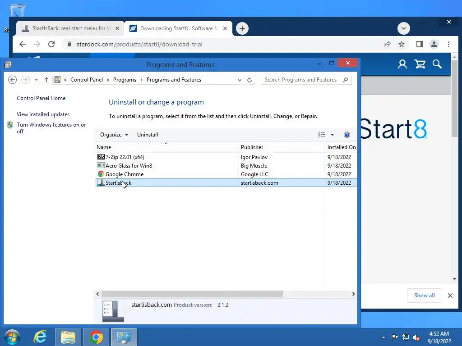Click the share page icon in Chrome
The height and width of the screenshot is (346, 462).
click(387, 45)
